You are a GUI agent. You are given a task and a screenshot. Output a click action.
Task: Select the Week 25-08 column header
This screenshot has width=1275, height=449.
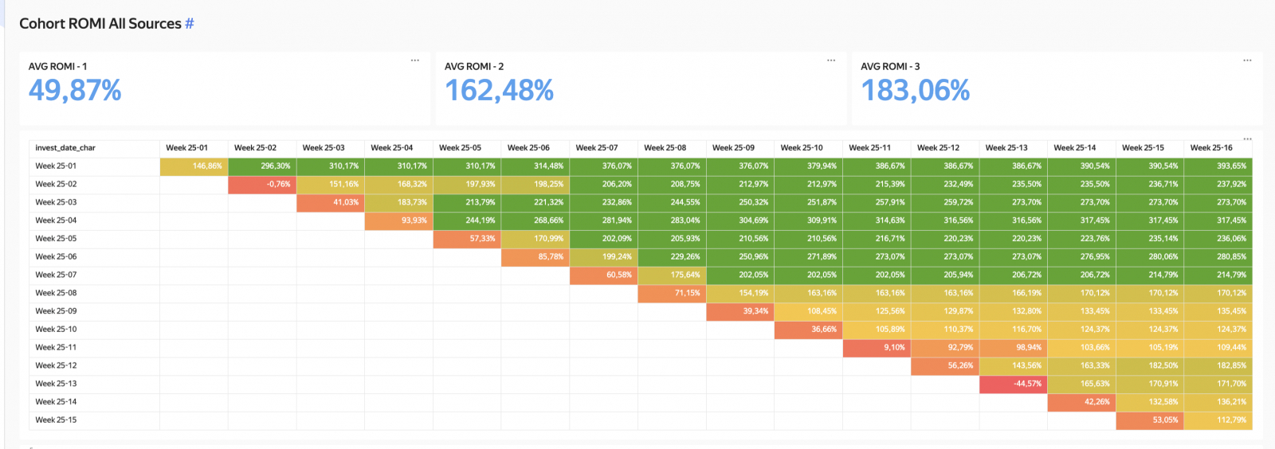665,148
